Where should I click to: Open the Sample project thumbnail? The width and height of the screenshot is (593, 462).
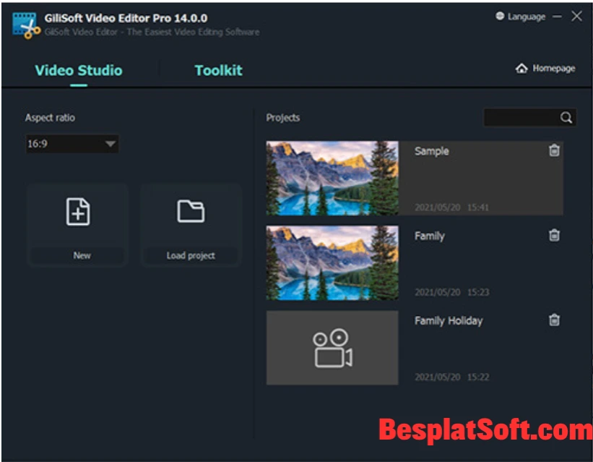point(332,178)
